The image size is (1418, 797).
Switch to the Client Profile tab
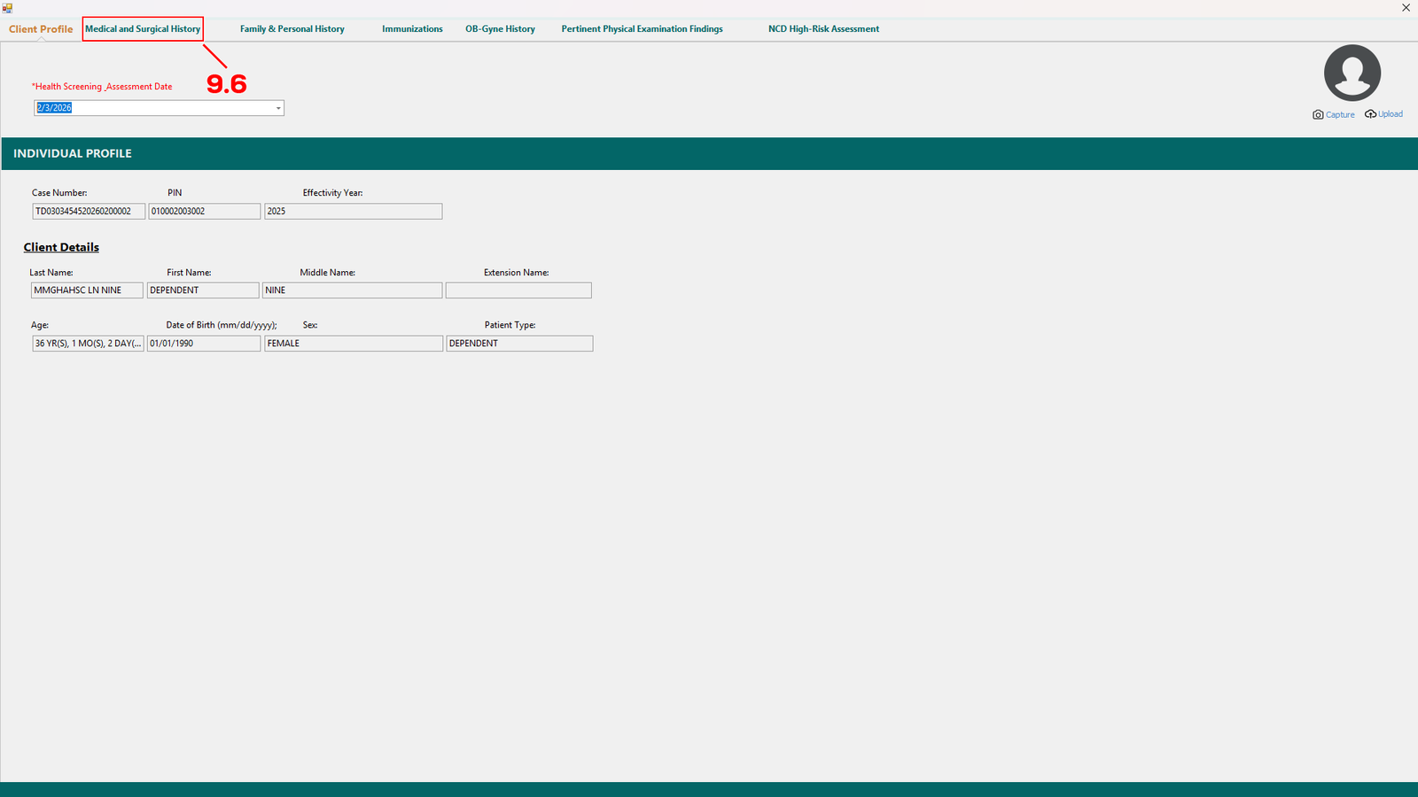(x=41, y=29)
